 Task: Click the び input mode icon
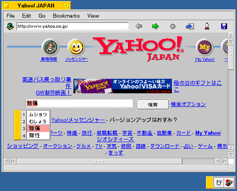[219, 183]
